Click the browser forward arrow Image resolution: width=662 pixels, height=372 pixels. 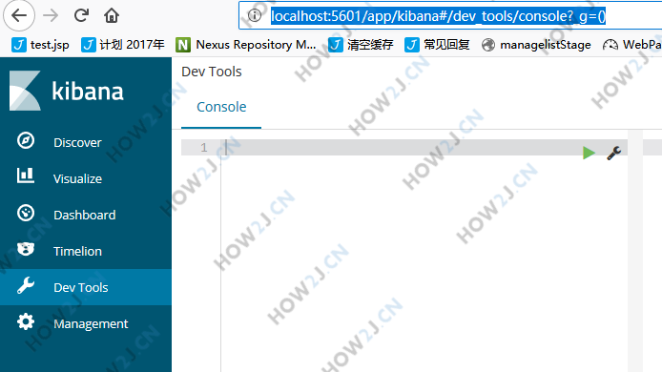click(51, 15)
